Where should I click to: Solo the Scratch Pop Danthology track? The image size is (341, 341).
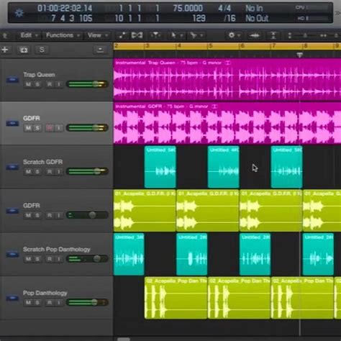click(37, 259)
